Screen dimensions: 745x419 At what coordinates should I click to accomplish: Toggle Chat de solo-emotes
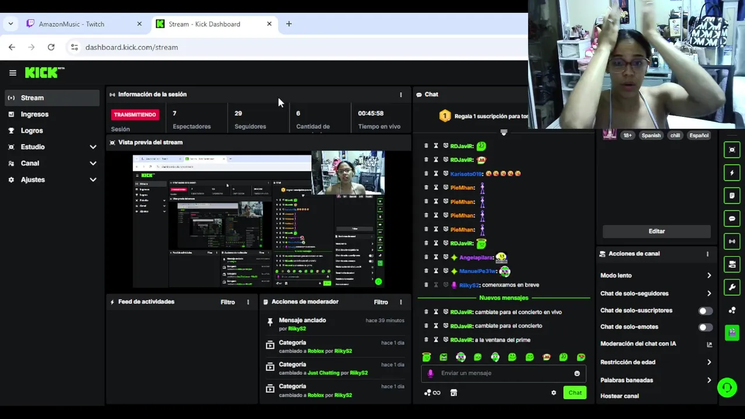pos(705,328)
